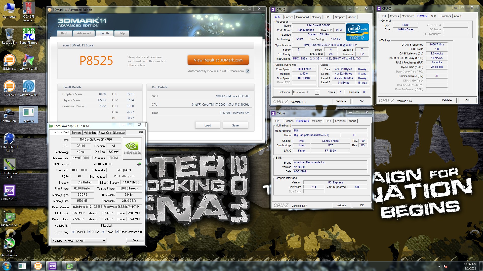
Task: Select 3DMark03 desktop shortcut
Action: [x=10, y=88]
